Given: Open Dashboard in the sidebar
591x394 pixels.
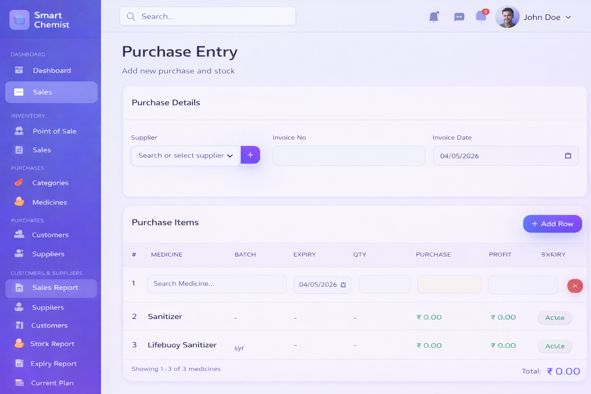Looking at the screenshot, I should [52, 70].
